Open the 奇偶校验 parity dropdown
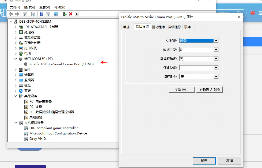The height and width of the screenshot is (168, 262). point(216,59)
